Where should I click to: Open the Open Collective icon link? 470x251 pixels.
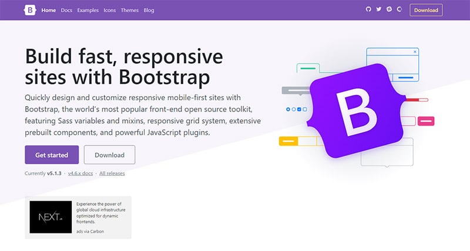click(399, 9)
